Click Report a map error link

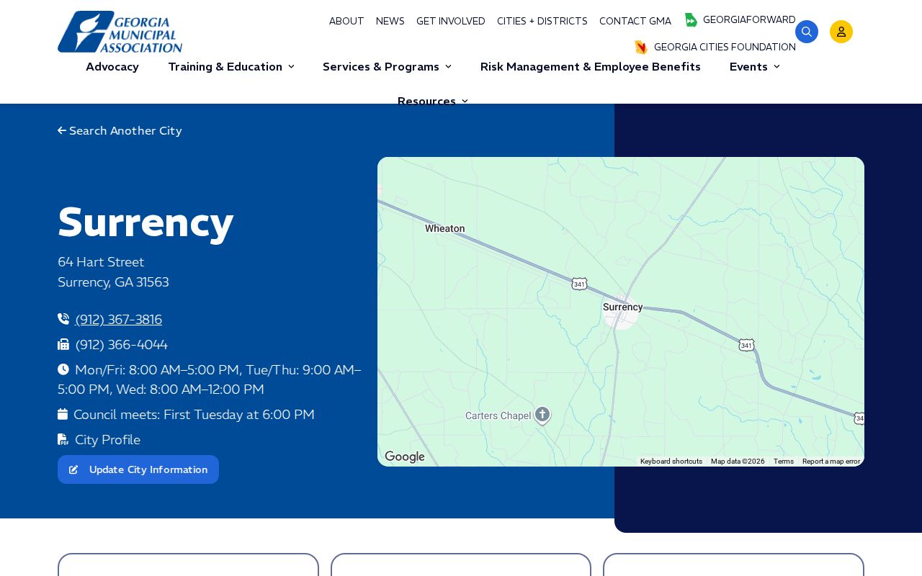click(831, 462)
